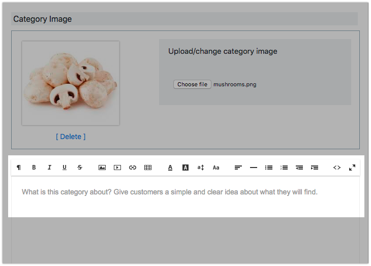Image resolution: width=371 pixels, height=266 pixels.
Task: Click the Delete link under image
Action: coord(71,137)
